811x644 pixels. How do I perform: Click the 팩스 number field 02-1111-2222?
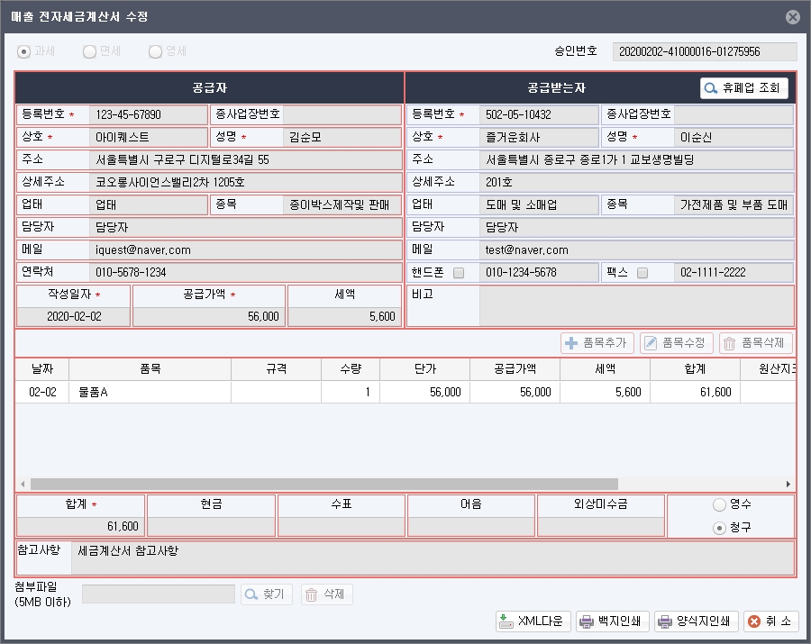click(x=734, y=272)
